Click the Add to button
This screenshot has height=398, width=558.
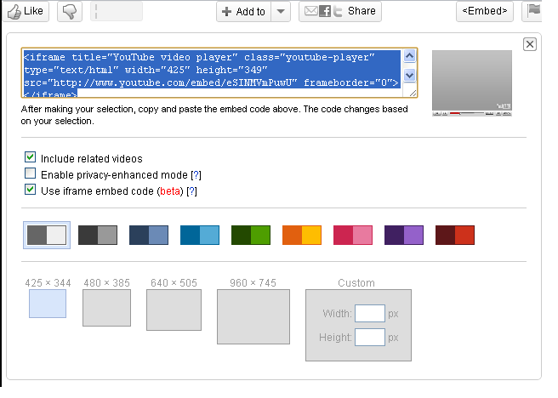(x=244, y=11)
